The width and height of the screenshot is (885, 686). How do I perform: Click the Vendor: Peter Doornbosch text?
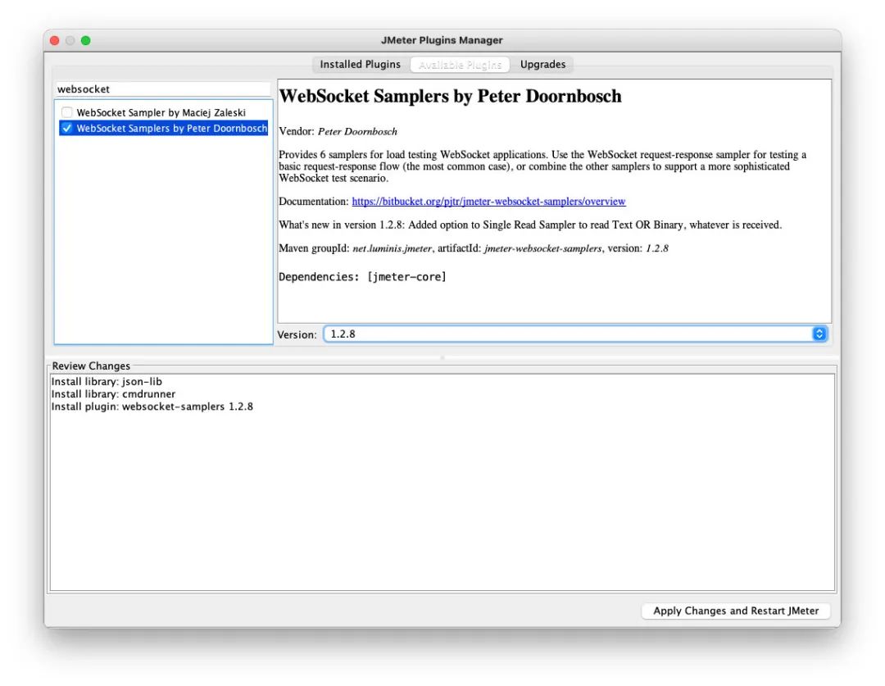tap(338, 131)
